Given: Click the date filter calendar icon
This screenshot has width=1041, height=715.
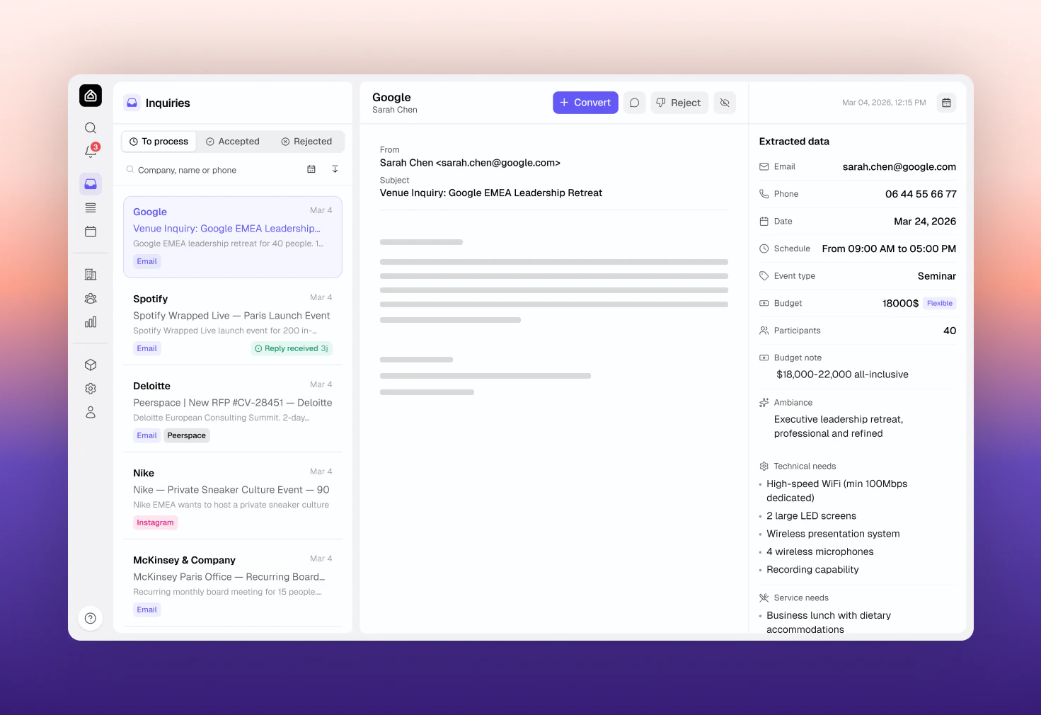Looking at the screenshot, I should click(x=311, y=169).
